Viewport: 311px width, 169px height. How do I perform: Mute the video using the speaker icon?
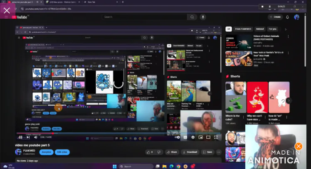pos(36,137)
